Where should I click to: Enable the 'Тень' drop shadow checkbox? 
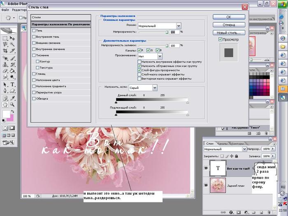[34, 30]
